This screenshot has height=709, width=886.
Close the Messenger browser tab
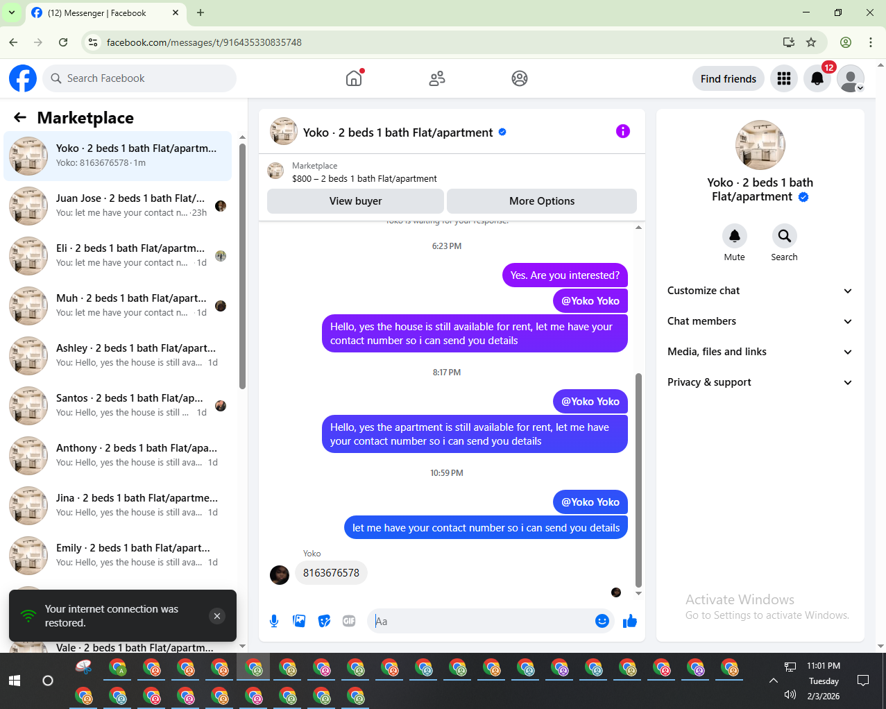pyautogui.click(x=176, y=12)
